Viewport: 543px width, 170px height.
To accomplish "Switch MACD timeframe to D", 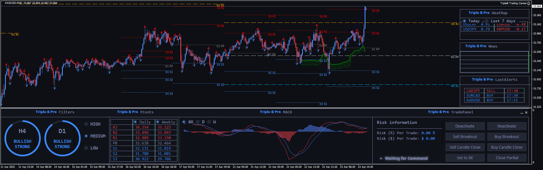I will coord(198,122).
